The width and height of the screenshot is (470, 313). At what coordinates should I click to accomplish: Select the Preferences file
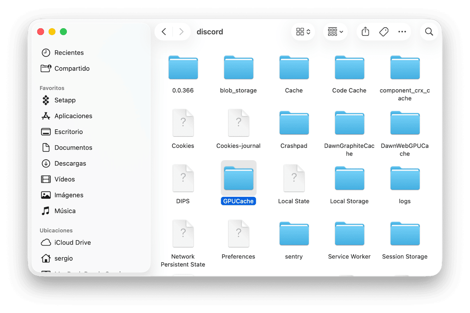[x=238, y=234]
